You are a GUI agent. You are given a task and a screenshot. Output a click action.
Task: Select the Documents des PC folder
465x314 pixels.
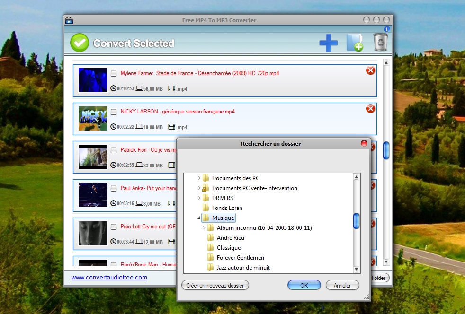(x=235, y=178)
